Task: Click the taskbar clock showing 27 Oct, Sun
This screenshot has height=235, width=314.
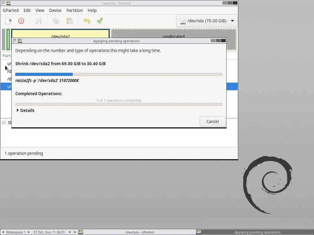Action: [49, 232]
